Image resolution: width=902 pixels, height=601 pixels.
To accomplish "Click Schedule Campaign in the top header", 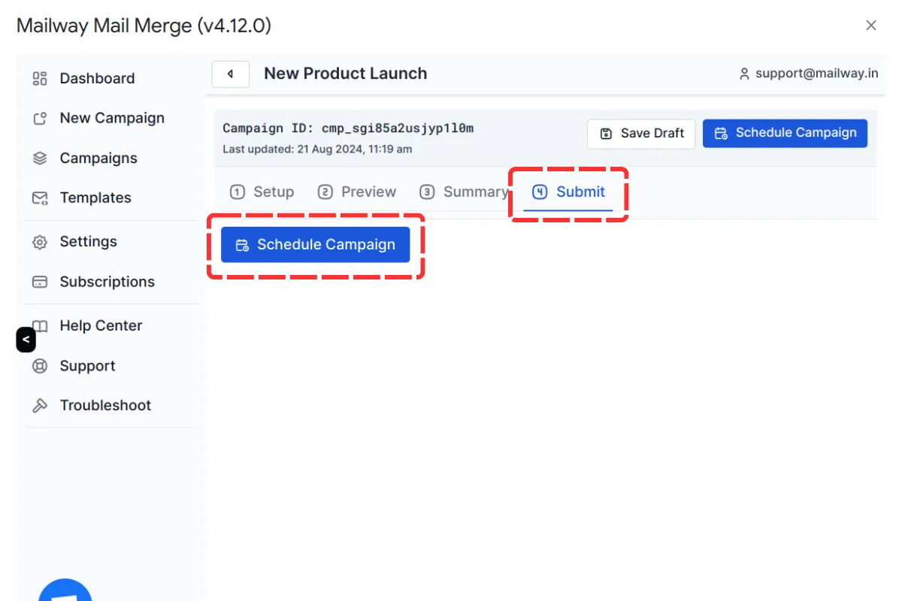I will pyautogui.click(x=785, y=133).
